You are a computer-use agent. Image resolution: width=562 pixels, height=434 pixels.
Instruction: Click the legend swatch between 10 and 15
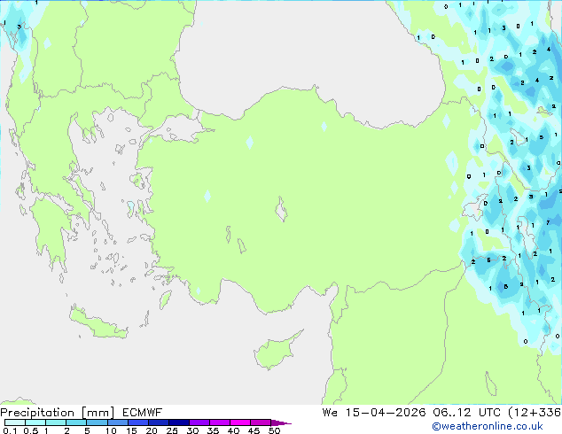117,422
